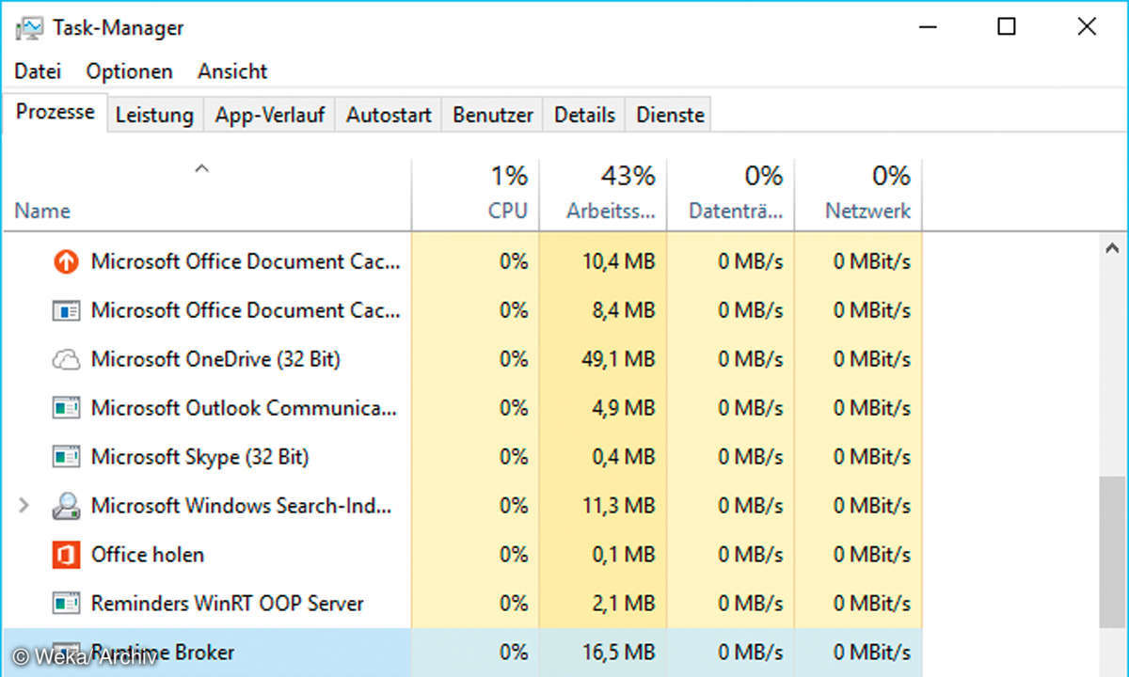This screenshot has width=1129, height=677.
Task: Click the orange upload icon of first Office Document Cache
Action: tap(65, 261)
